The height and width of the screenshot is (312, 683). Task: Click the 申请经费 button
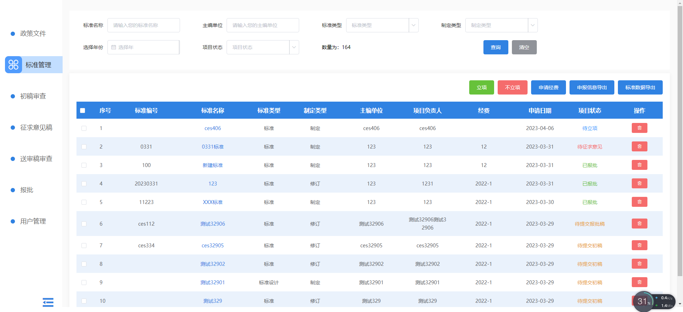click(x=548, y=87)
